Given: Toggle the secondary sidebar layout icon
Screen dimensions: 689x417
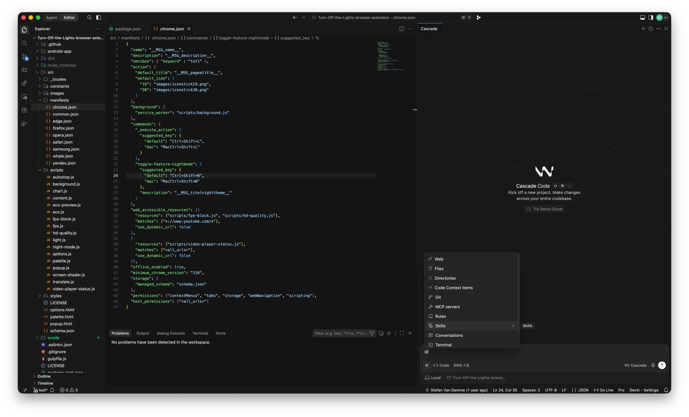Looking at the screenshot, I should (651, 17).
